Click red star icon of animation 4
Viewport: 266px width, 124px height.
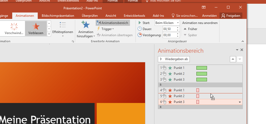coord(170,90)
